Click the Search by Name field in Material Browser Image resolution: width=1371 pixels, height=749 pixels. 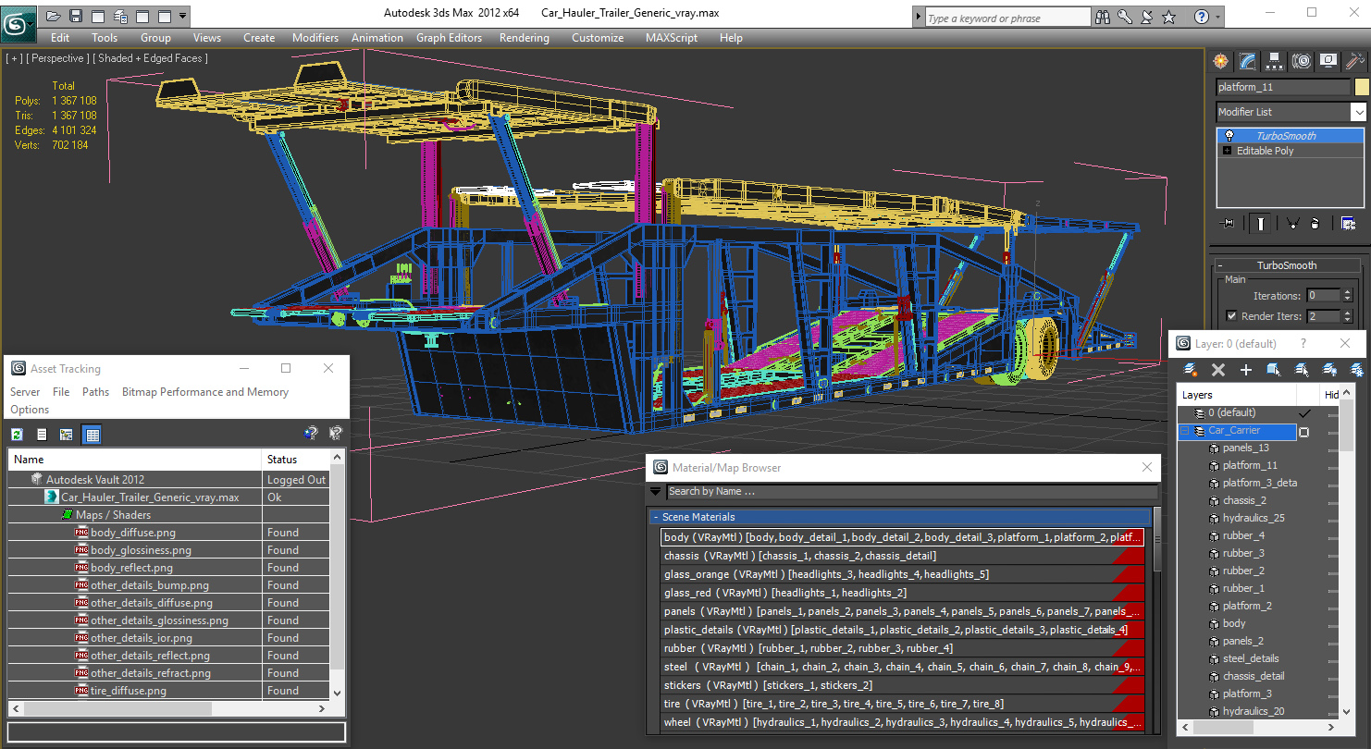point(911,492)
